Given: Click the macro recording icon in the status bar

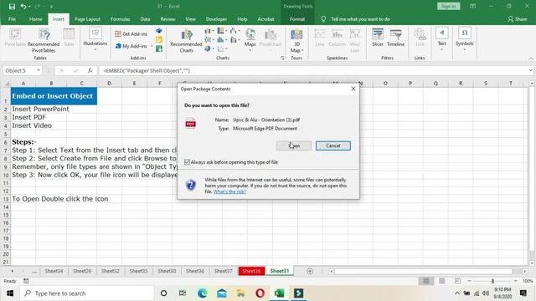Looking at the screenshot, I should 26,281.
